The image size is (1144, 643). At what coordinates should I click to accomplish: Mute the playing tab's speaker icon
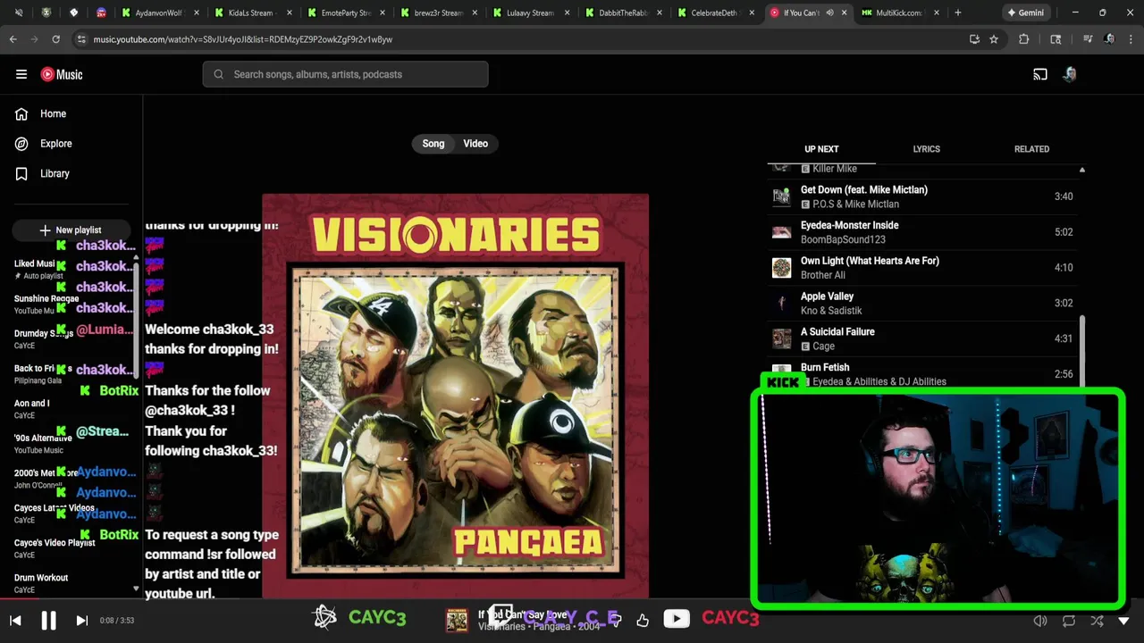pos(829,13)
